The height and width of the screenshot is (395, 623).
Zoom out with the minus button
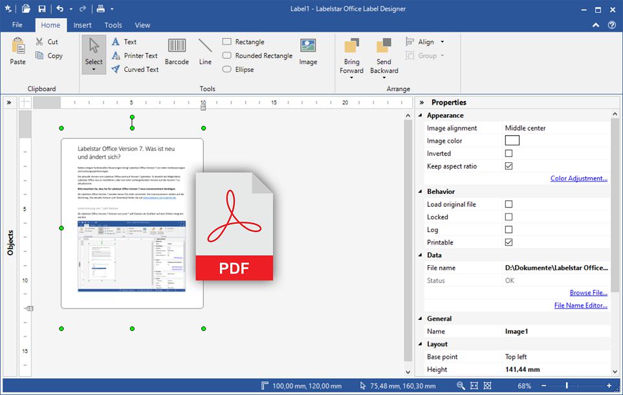coord(543,385)
